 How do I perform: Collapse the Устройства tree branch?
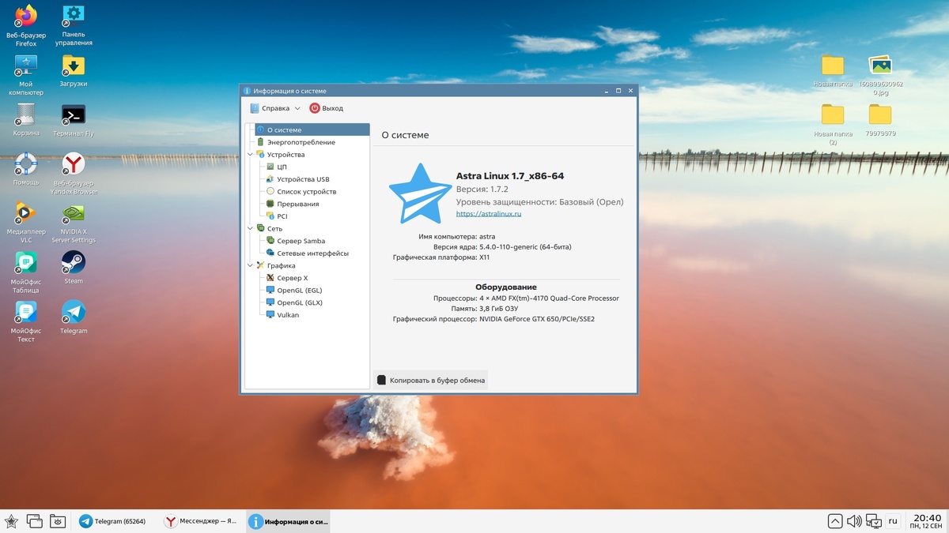click(x=251, y=155)
